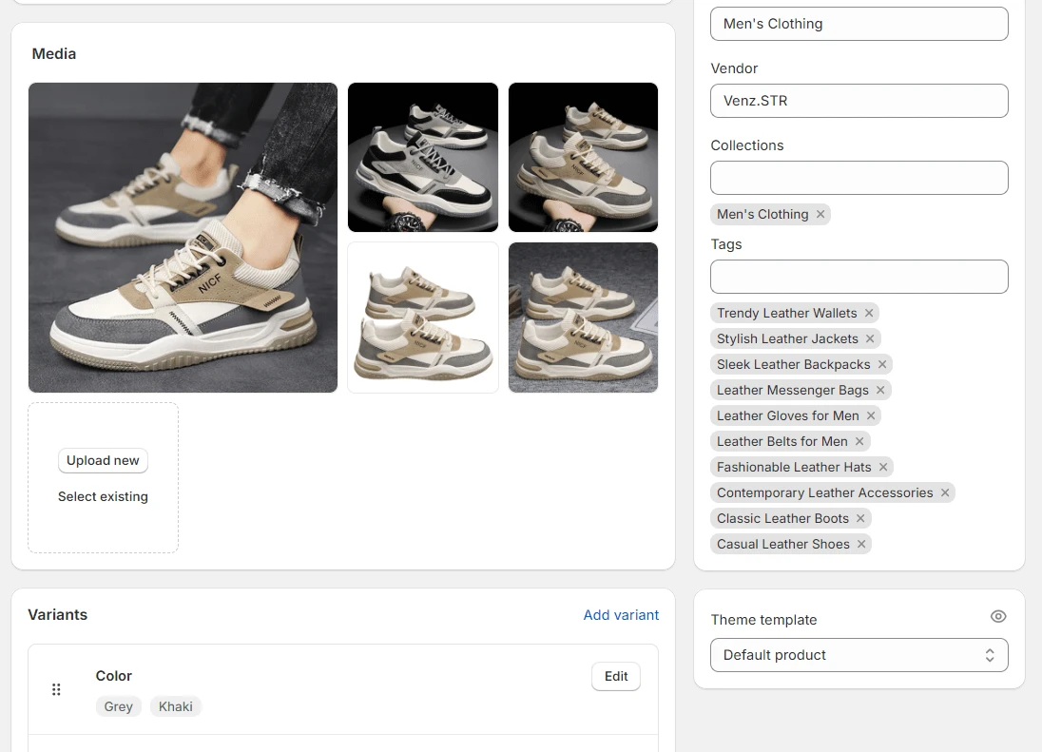Image resolution: width=1042 pixels, height=752 pixels.
Task: Remove the Leather Messenger Bags tag
Action: [x=880, y=390]
